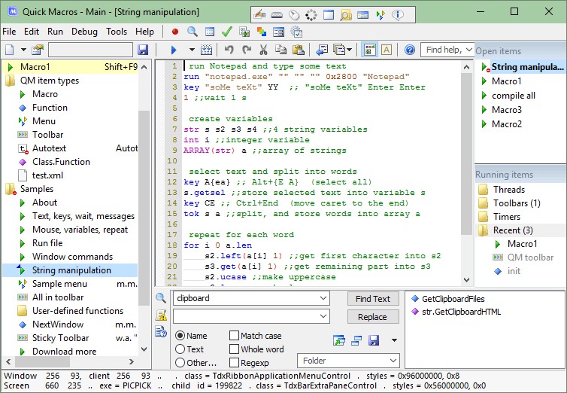Click the blue Help question mark icon
This screenshot has width=567, height=393.
pyautogui.click(x=410, y=50)
